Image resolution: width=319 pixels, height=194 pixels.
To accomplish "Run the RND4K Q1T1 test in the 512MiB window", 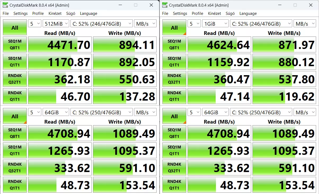I will pos(15,96).
